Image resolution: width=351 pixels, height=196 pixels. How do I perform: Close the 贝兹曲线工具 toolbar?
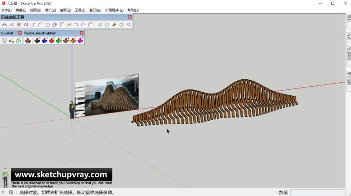(130, 17)
